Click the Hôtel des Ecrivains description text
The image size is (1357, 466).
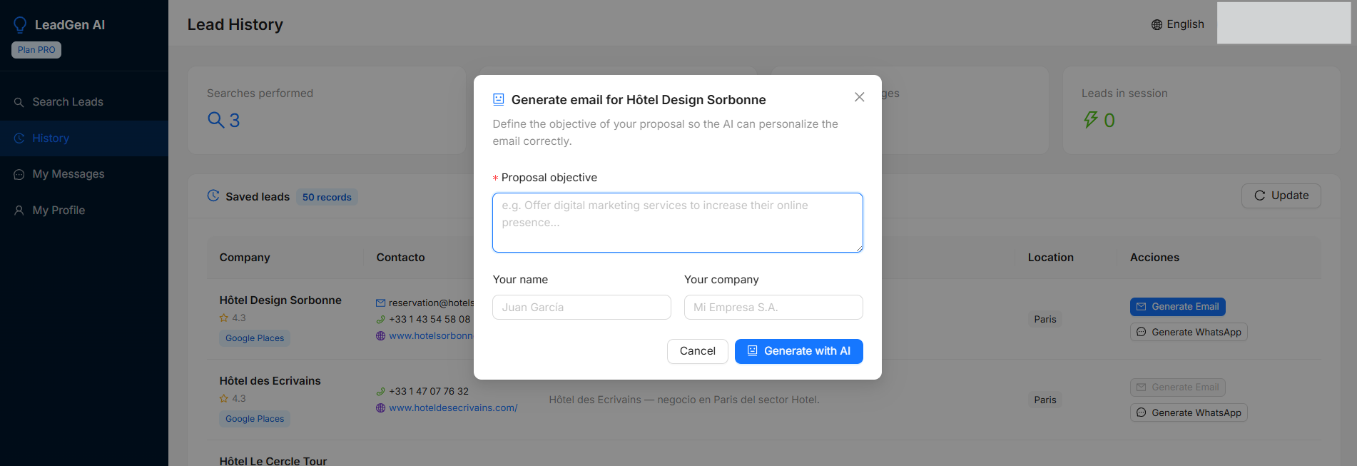point(684,400)
